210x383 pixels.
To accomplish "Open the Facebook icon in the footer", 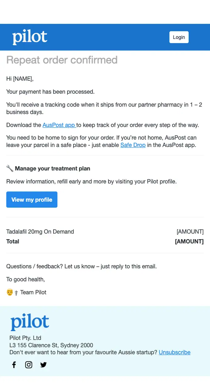I will (x=14, y=365).
